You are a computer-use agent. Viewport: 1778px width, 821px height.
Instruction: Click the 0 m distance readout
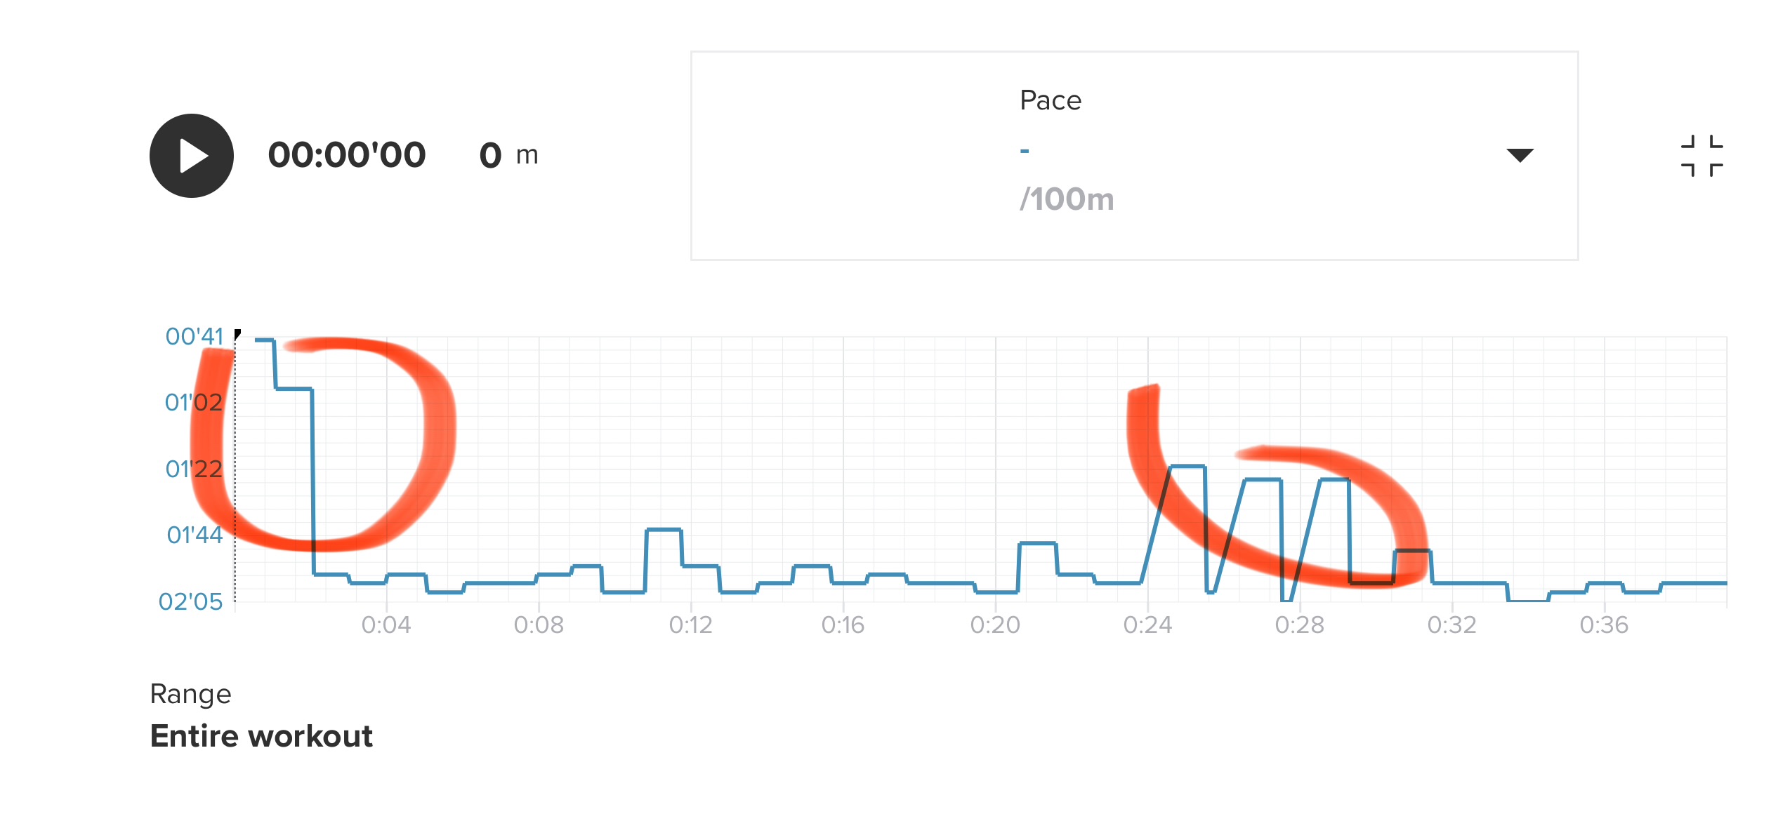(508, 155)
